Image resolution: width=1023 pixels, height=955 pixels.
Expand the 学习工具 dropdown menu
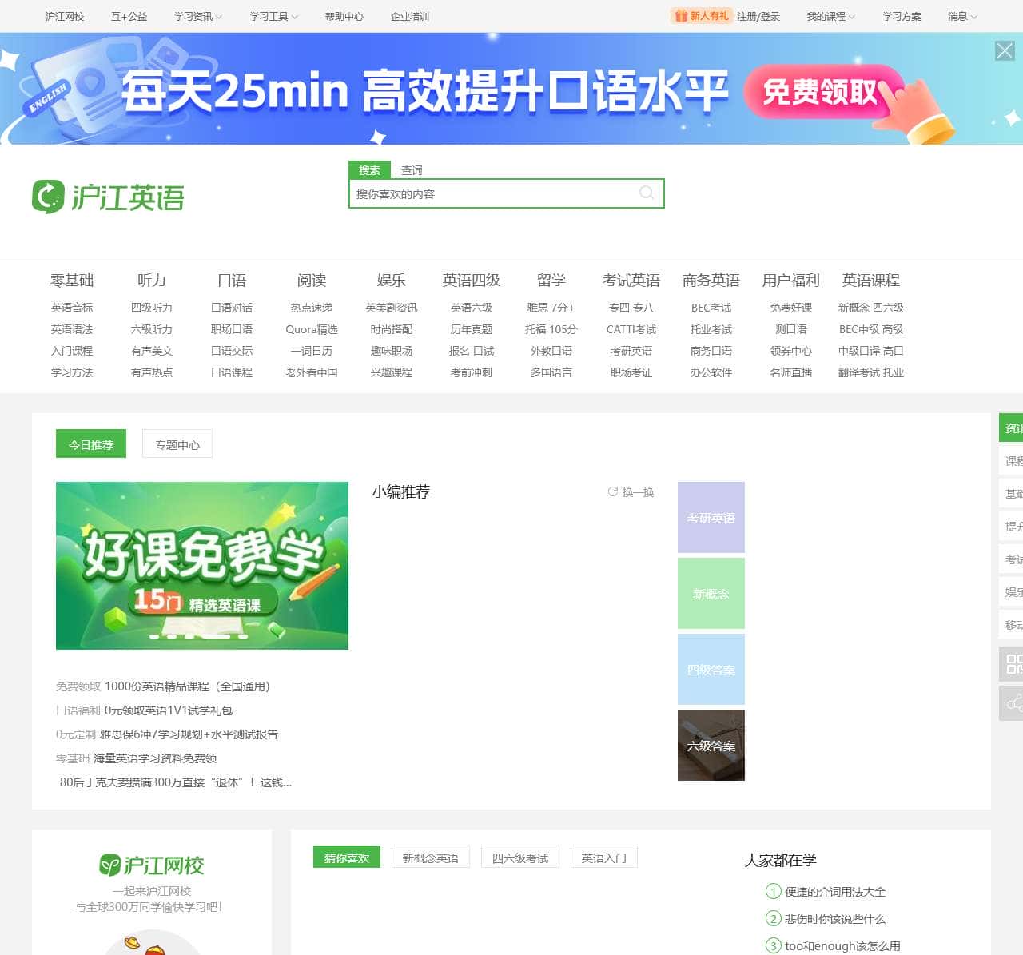273,16
